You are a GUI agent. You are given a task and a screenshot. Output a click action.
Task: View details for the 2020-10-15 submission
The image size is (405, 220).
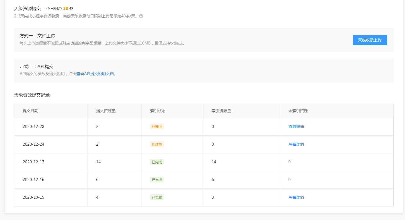click(296, 197)
